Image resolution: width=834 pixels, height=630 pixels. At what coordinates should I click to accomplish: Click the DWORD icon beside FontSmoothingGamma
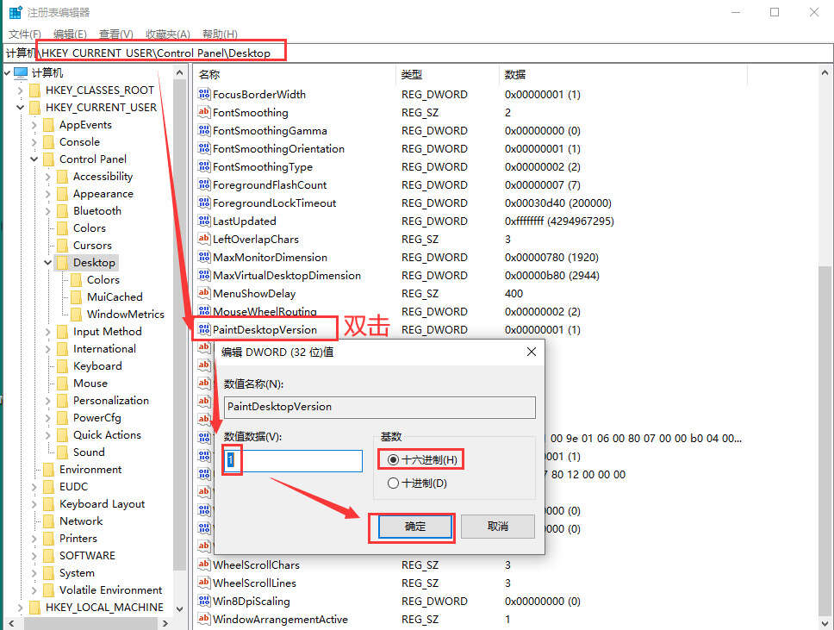pyautogui.click(x=203, y=130)
